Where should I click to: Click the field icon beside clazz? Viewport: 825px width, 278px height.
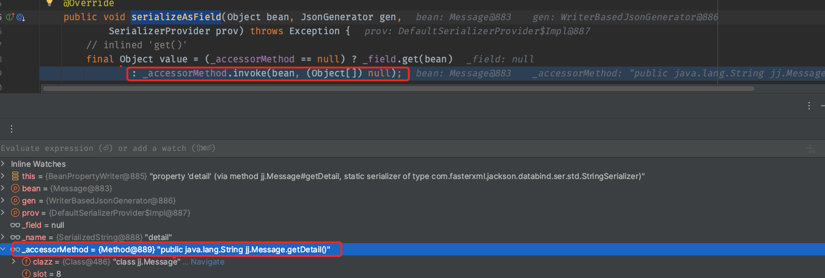[26, 262]
